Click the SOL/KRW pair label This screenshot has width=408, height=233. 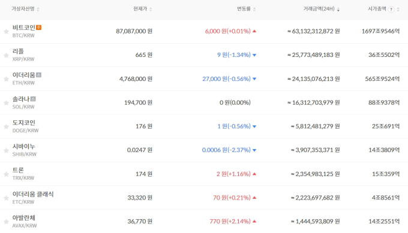click(23, 107)
